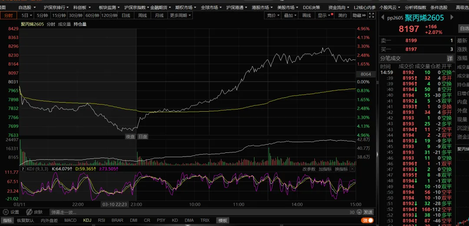Select the RSI indicator

coord(101,220)
